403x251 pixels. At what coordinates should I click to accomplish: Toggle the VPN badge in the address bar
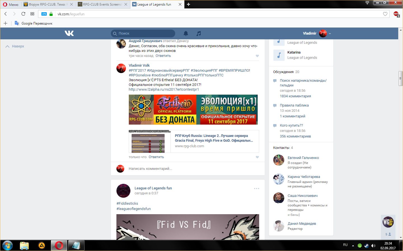[x=44, y=14]
